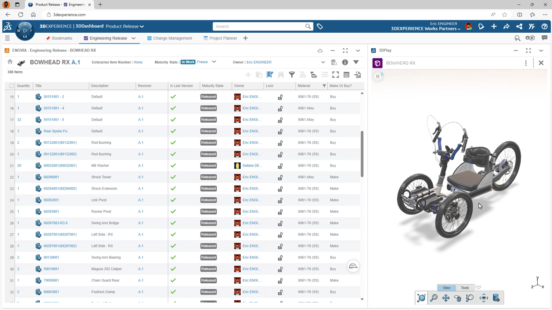Viewport: 552px width, 310px height.
Task: Click the bookmark flag icon in toolbar
Action: tap(270, 75)
